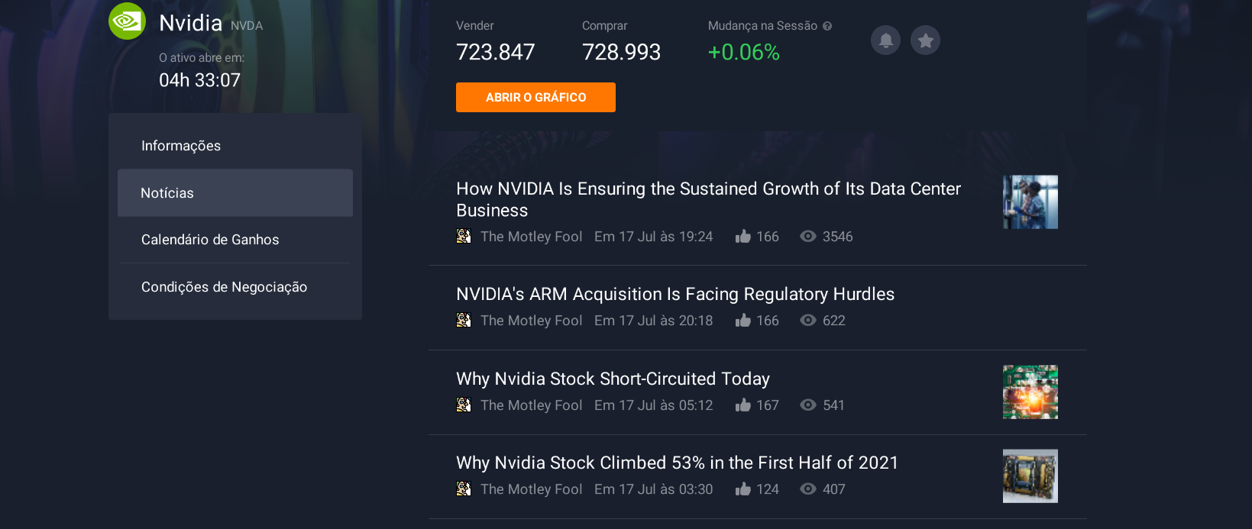Open Why Nvidia Stock Climbed 53% article

pyautogui.click(x=677, y=463)
